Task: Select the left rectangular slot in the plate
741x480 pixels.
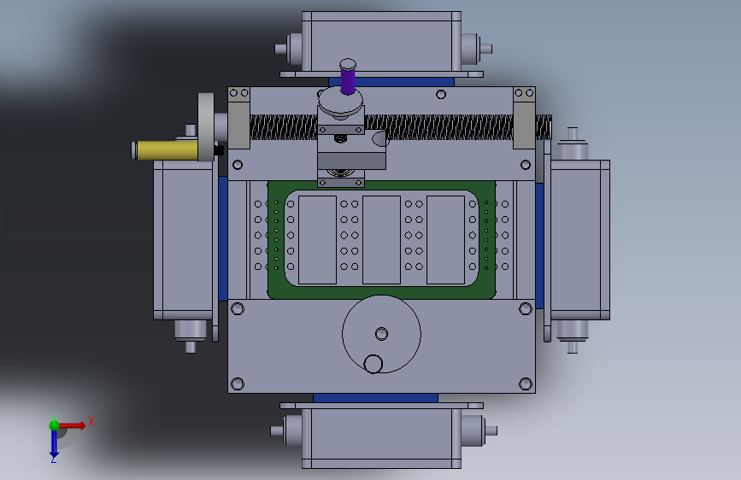Action: (317, 240)
